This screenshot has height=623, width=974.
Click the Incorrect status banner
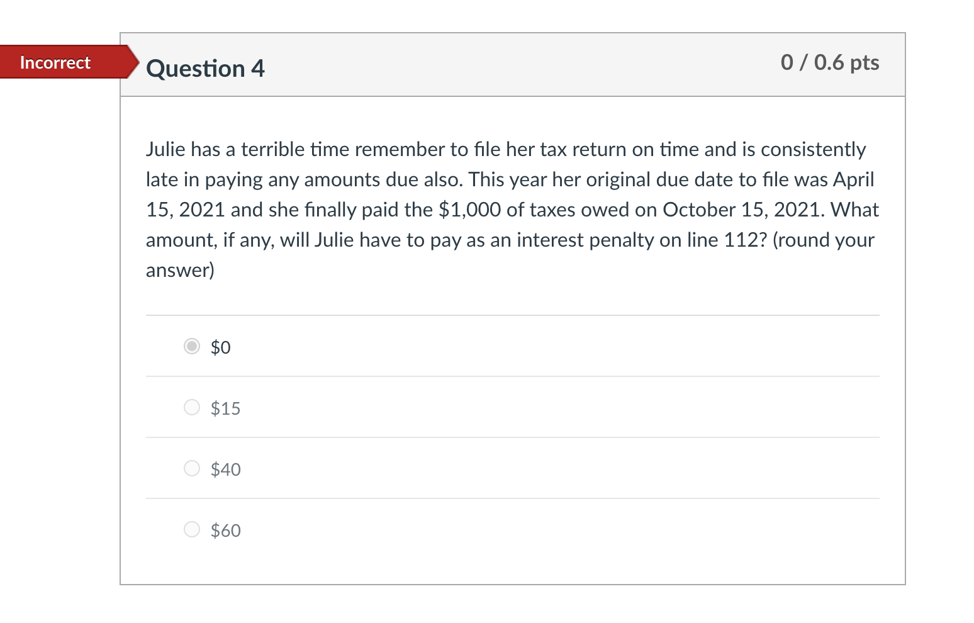coord(54,62)
